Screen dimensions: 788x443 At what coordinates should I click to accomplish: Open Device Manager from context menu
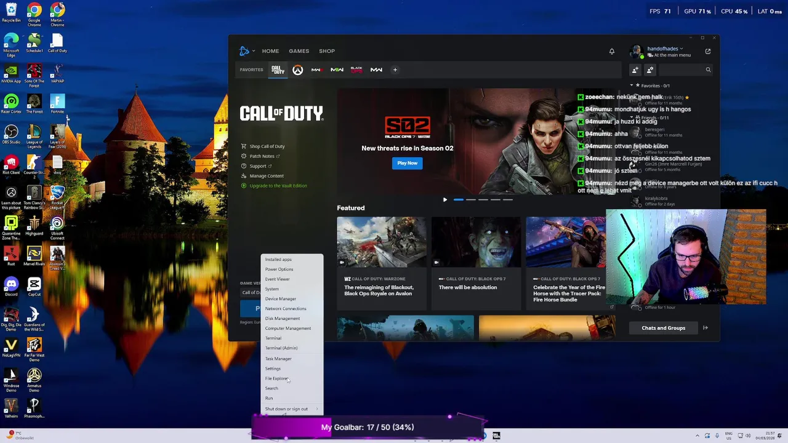[292, 299]
